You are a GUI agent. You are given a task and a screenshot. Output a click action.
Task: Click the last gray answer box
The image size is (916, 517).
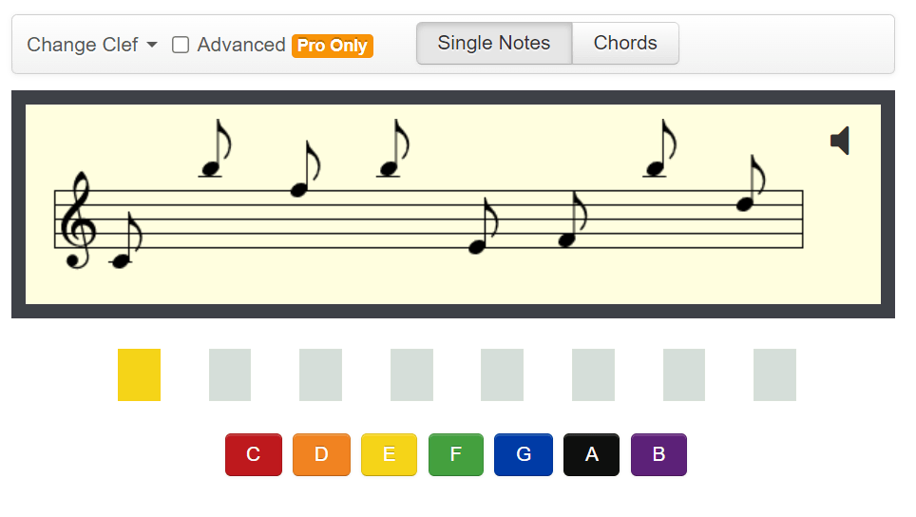click(x=774, y=374)
